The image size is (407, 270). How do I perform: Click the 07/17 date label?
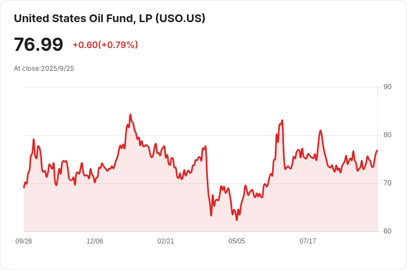[x=307, y=241]
